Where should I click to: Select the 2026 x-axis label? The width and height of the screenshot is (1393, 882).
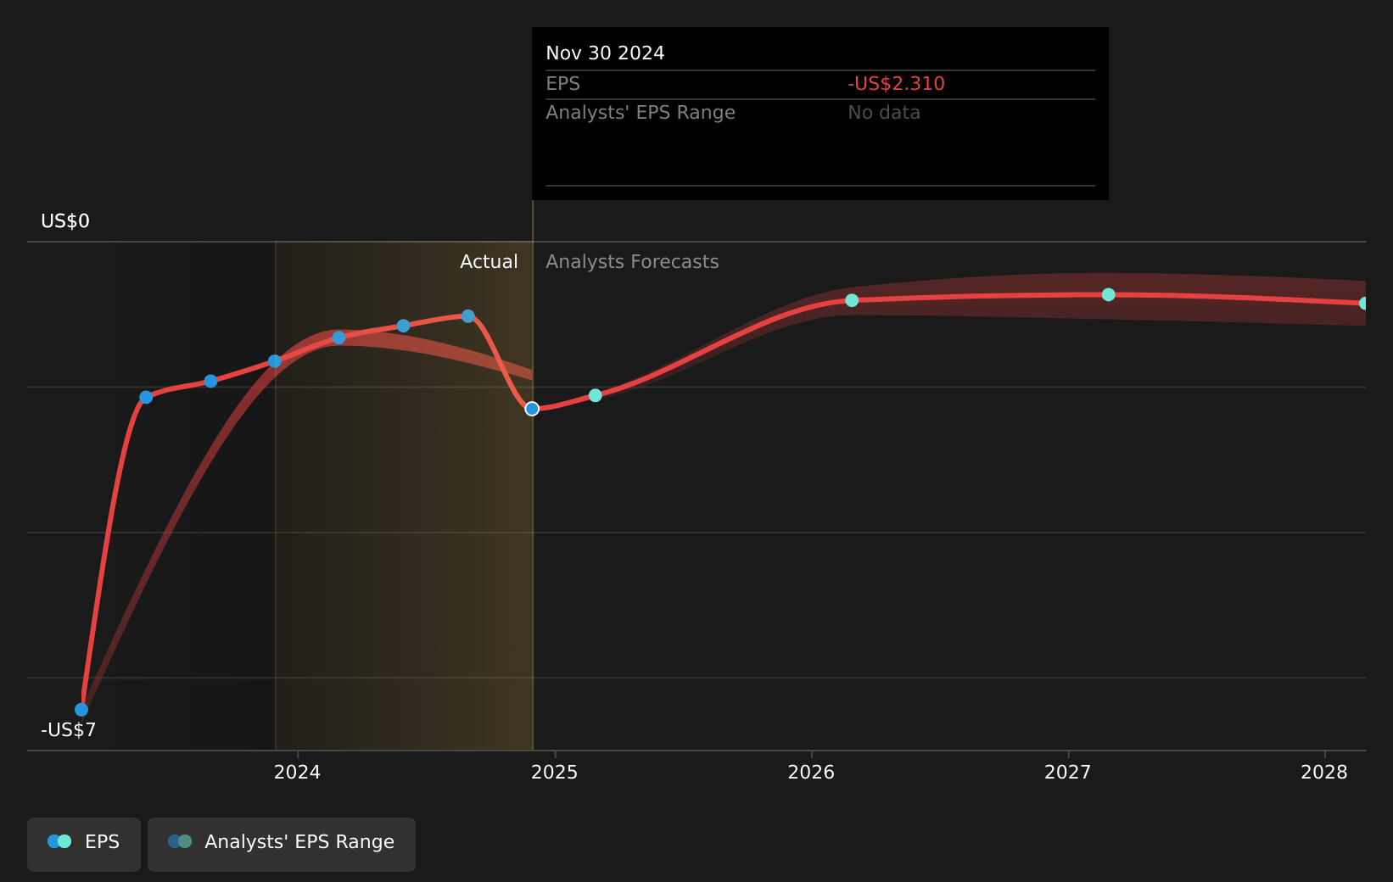(x=811, y=773)
